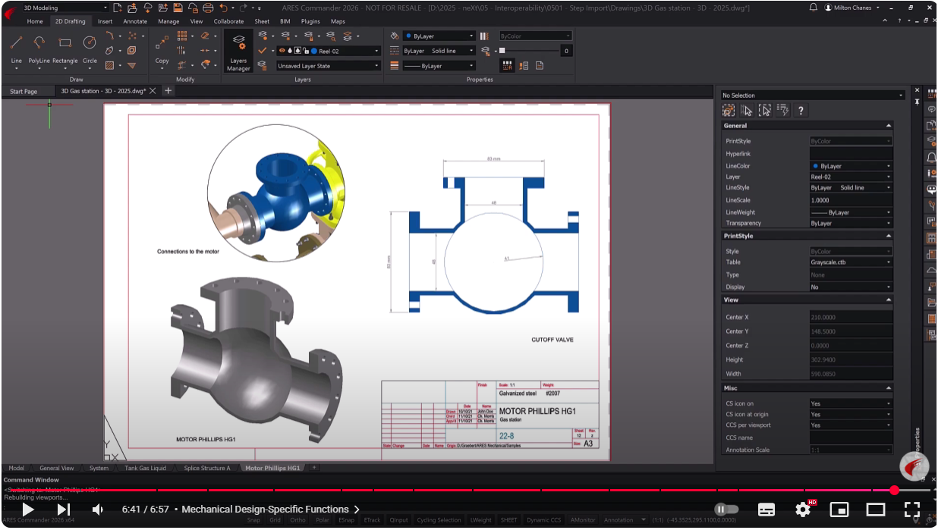Click the Ellipse tool icon

(110, 50)
